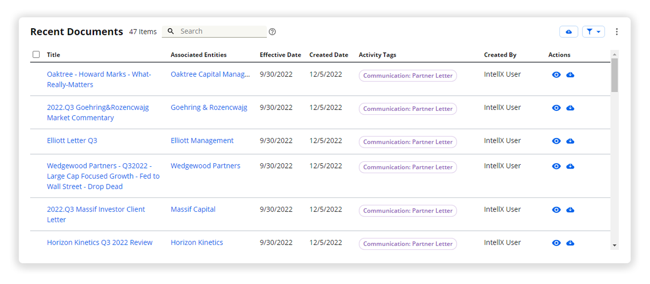This screenshot has width=650, height=284.
Task: Download the Massif Investor Client Letter
Action: pyautogui.click(x=570, y=210)
